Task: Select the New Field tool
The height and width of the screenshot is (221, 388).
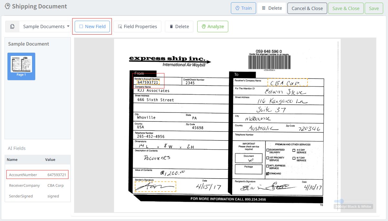Action: pyautogui.click(x=92, y=26)
